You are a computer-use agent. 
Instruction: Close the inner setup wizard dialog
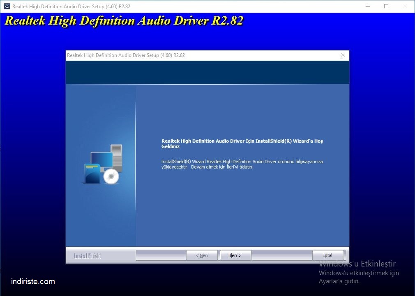343,55
